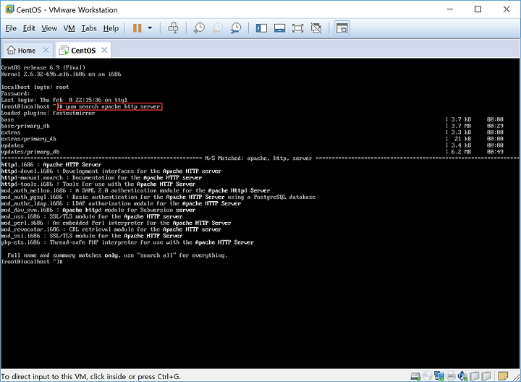Screen dimensions: 521x382
Task: Enter full screen mode
Action: 297,28
